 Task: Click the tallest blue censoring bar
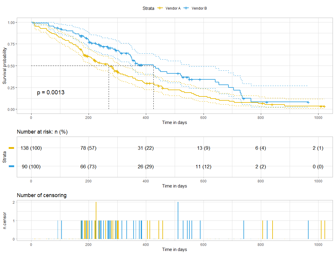[x=178, y=220]
